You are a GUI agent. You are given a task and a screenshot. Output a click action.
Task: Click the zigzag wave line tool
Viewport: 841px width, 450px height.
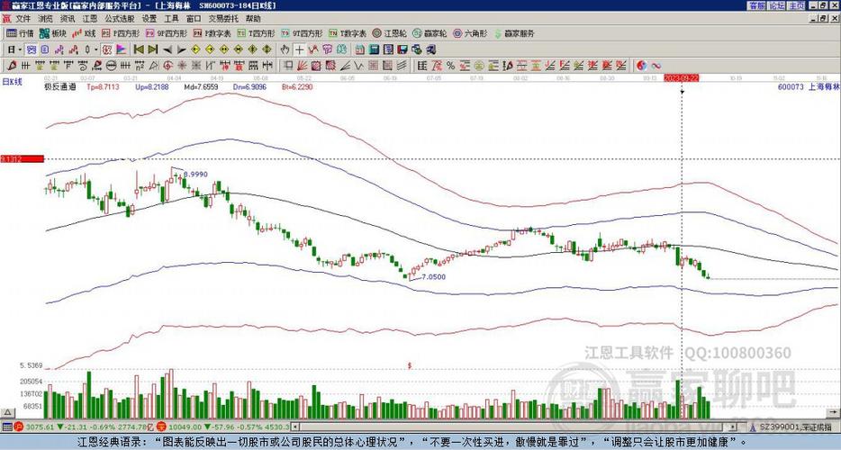358,66
